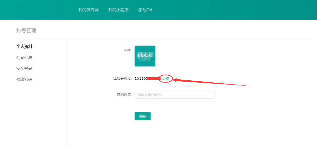Select 移动OA in the header bar

tap(145, 10)
